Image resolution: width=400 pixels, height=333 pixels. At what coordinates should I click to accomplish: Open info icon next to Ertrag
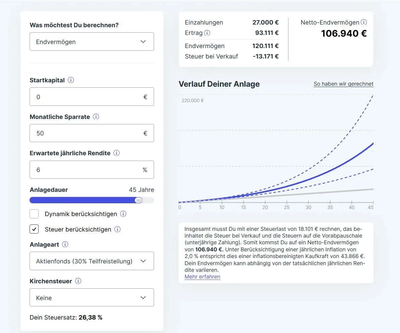tap(207, 33)
